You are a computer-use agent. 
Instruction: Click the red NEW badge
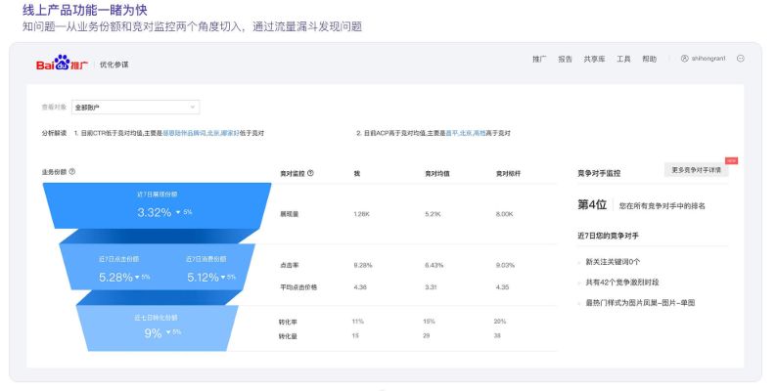(732, 161)
